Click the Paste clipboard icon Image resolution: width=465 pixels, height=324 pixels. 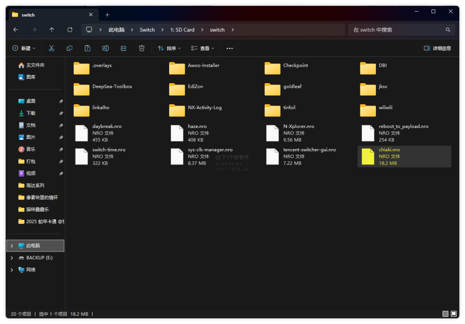[87, 48]
